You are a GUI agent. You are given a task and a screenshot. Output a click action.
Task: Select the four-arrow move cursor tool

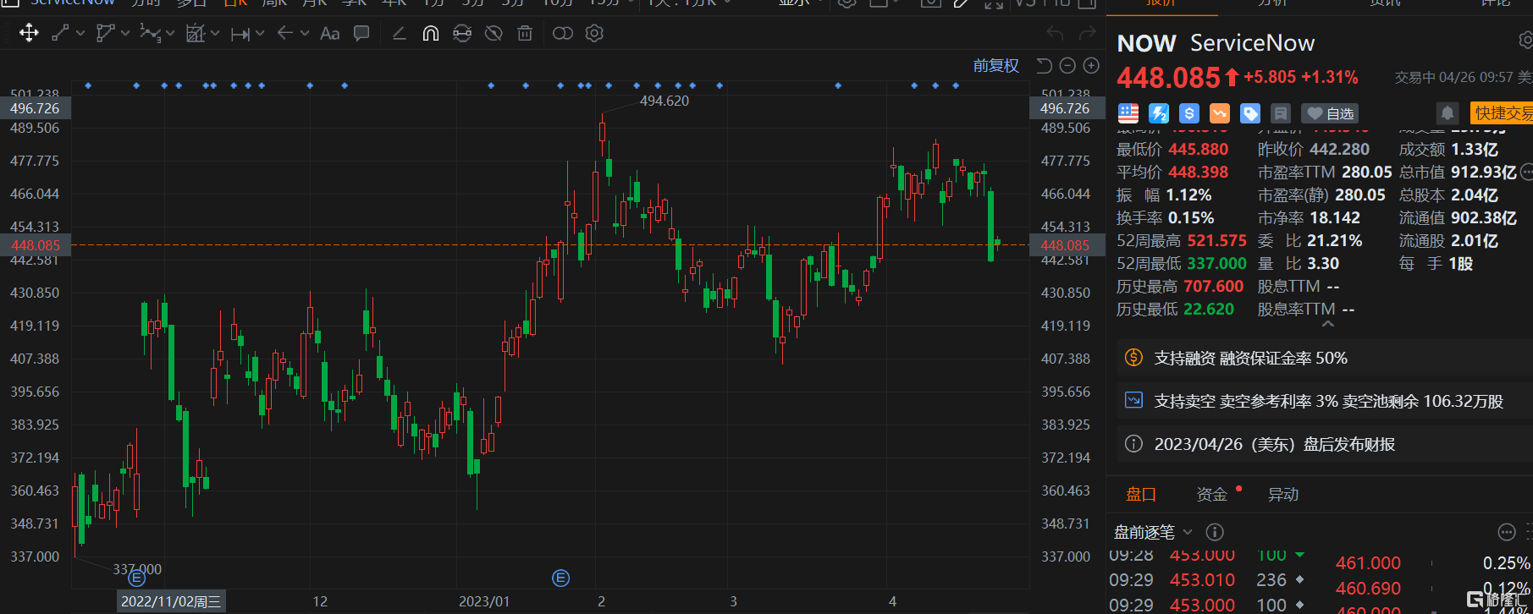pos(29,33)
